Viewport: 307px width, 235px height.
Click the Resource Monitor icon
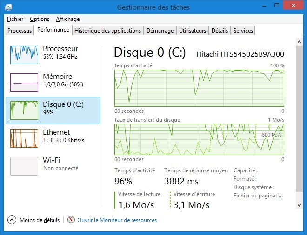coord(71,220)
